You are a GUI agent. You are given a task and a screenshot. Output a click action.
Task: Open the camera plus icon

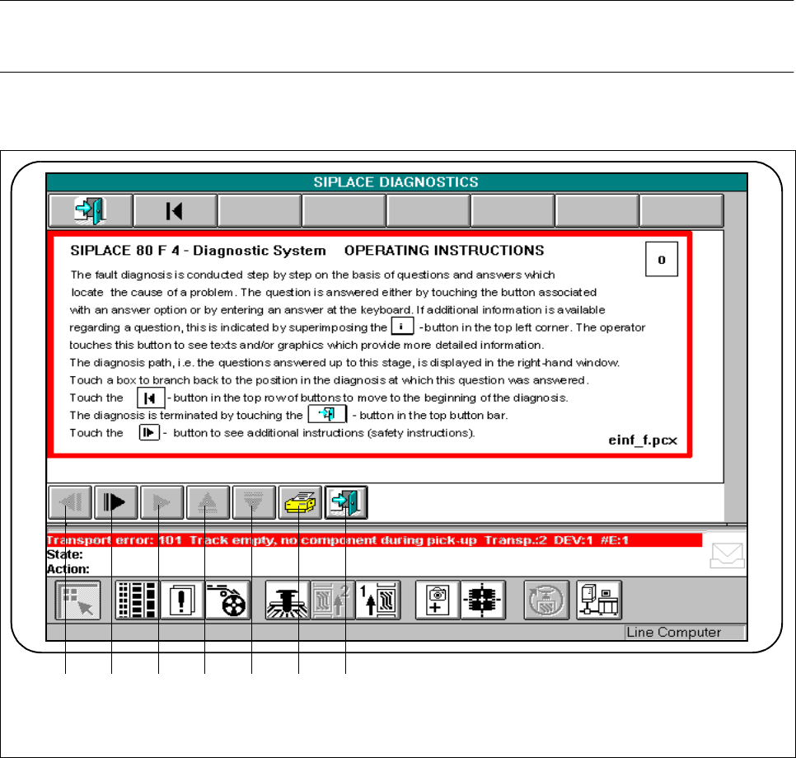[438, 600]
